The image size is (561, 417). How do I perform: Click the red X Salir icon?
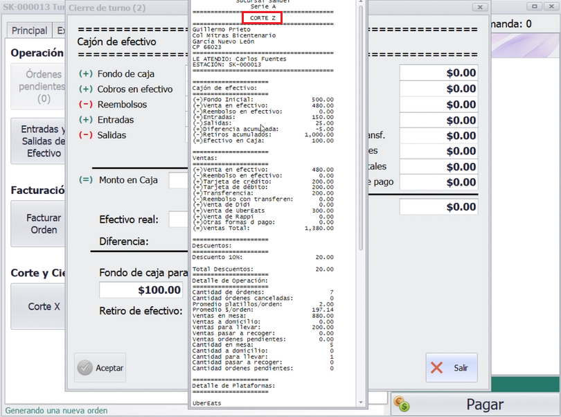point(436,368)
